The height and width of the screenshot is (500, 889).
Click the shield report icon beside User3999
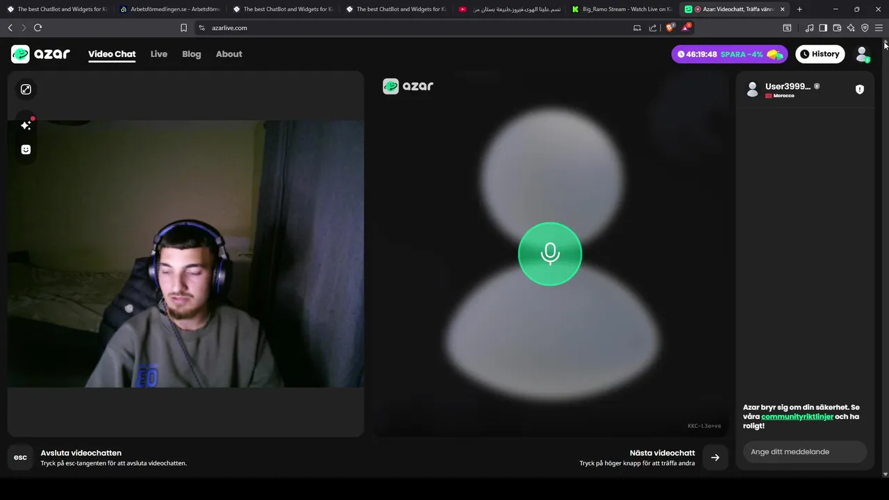[x=860, y=90]
